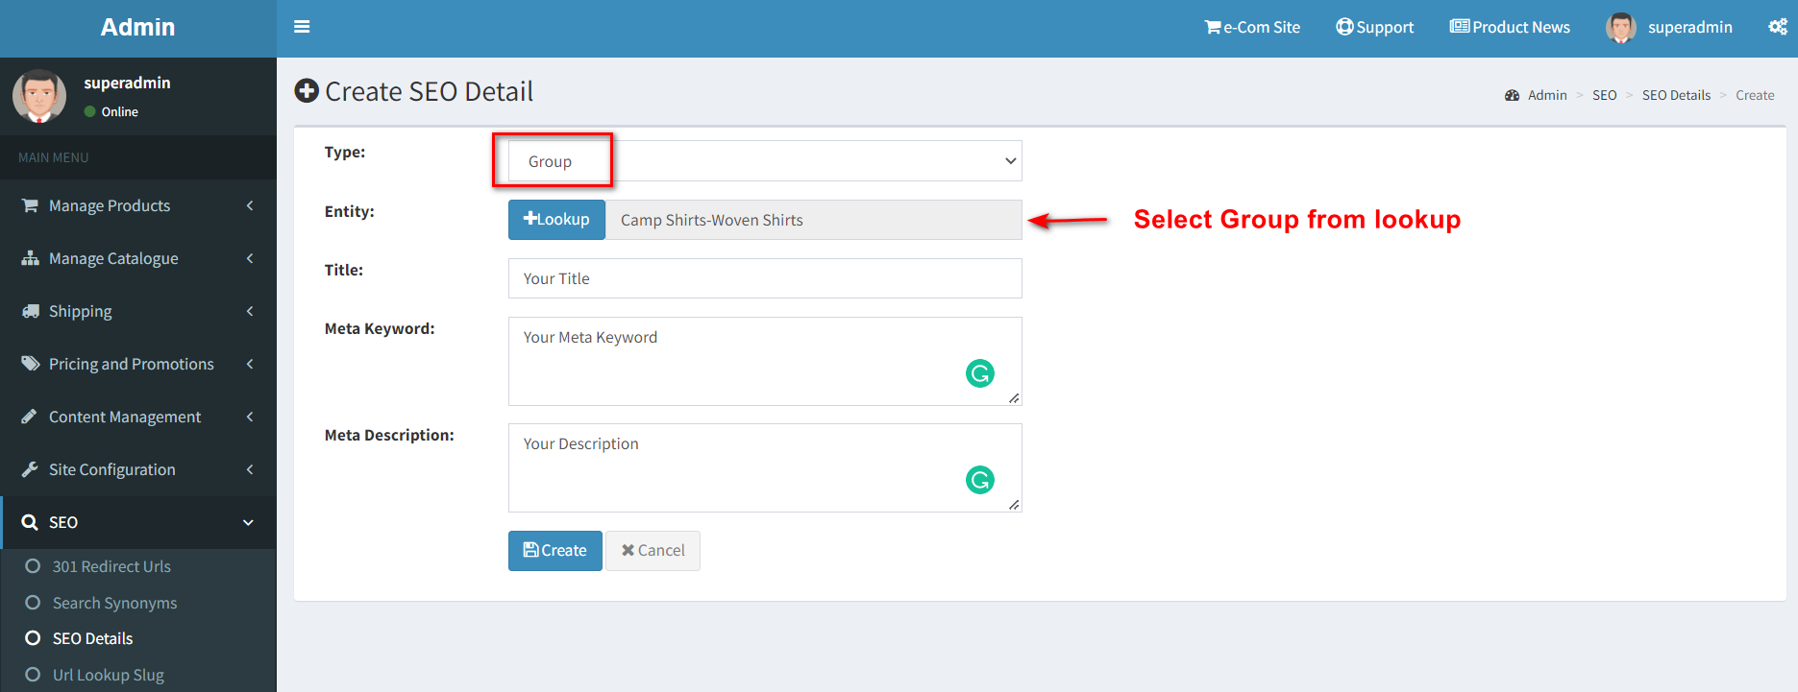Click the circle icon beside Search Synonyms
The width and height of the screenshot is (1798, 692).
(x=33, y=603)
